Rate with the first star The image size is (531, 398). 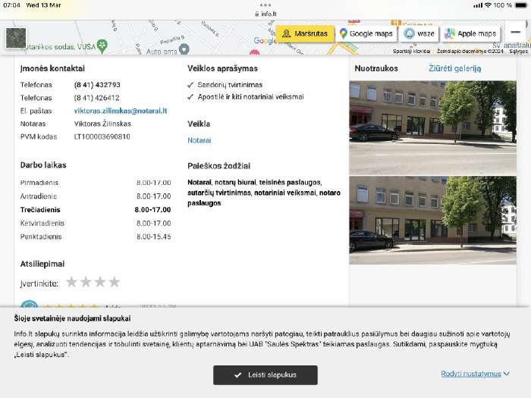click(x=72, y=282)
